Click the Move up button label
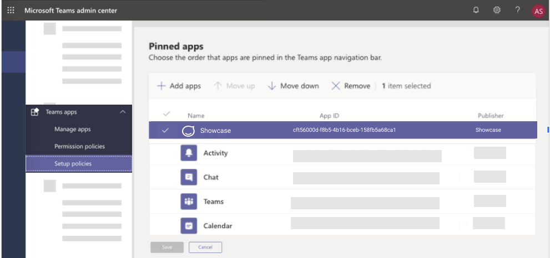This screenshot has width=550, height=258. tap(241, 86)
